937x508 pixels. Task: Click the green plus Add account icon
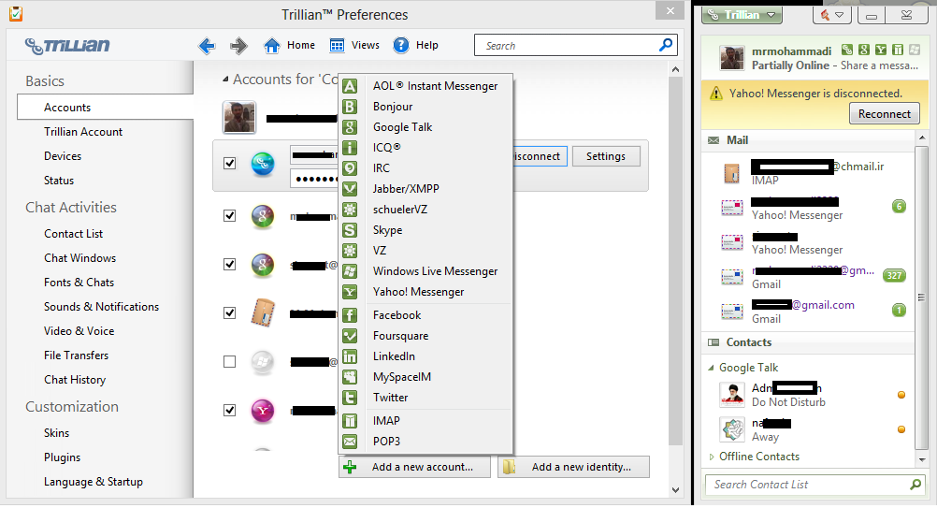point(350,468)
